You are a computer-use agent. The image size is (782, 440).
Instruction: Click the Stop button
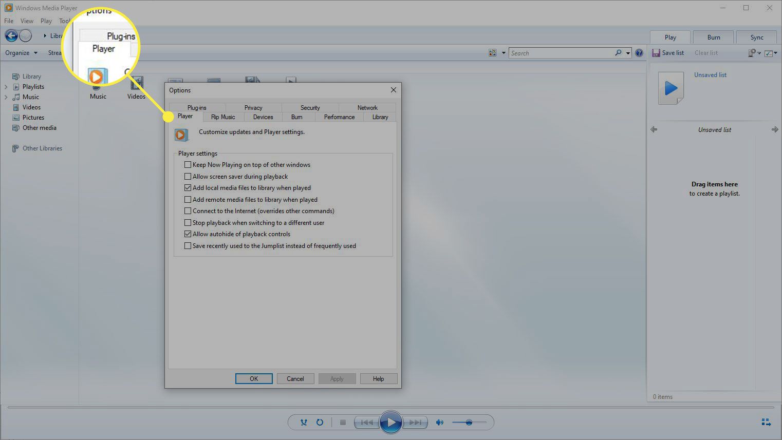tap(343, 422)
